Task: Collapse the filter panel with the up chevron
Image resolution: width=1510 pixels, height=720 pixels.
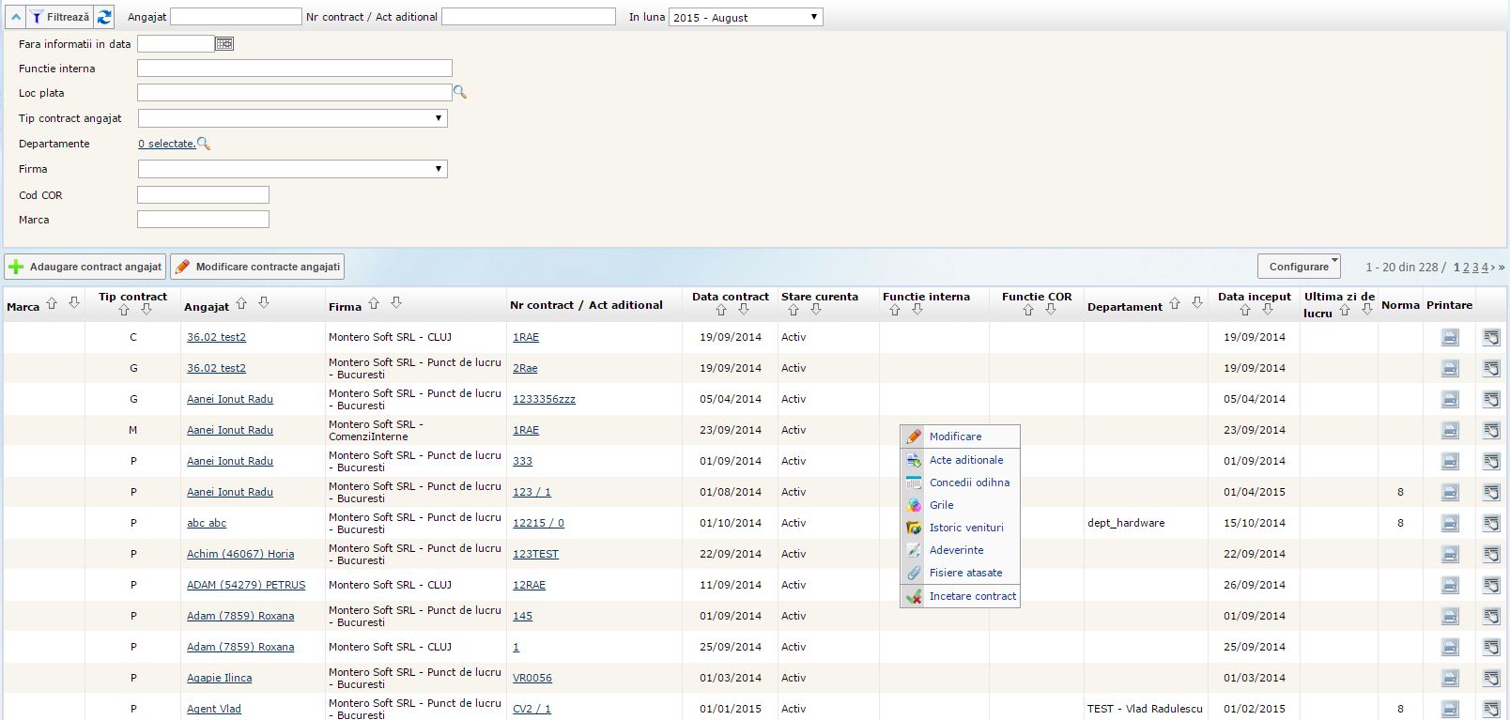Action: 15,17
